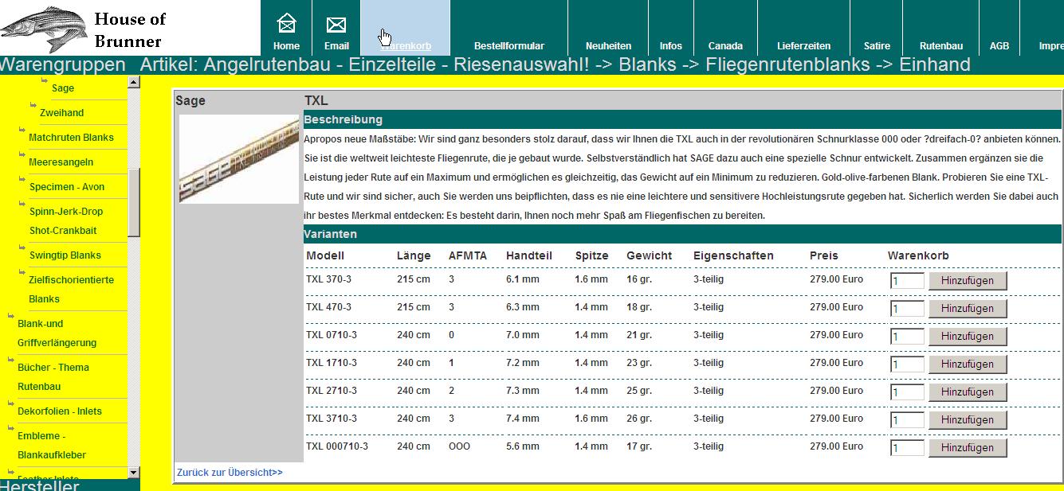Click the Modell column header
The width and height of the screenshot is (1064, 491).
point(325,255)
